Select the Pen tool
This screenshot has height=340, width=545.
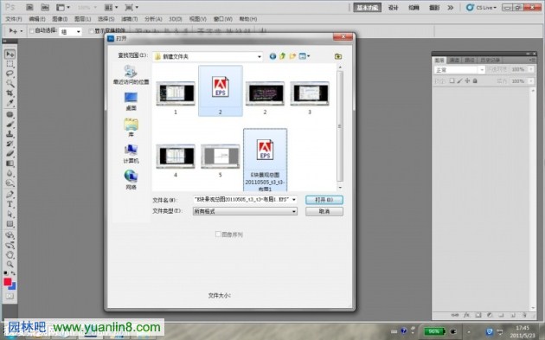pos(10,195)
